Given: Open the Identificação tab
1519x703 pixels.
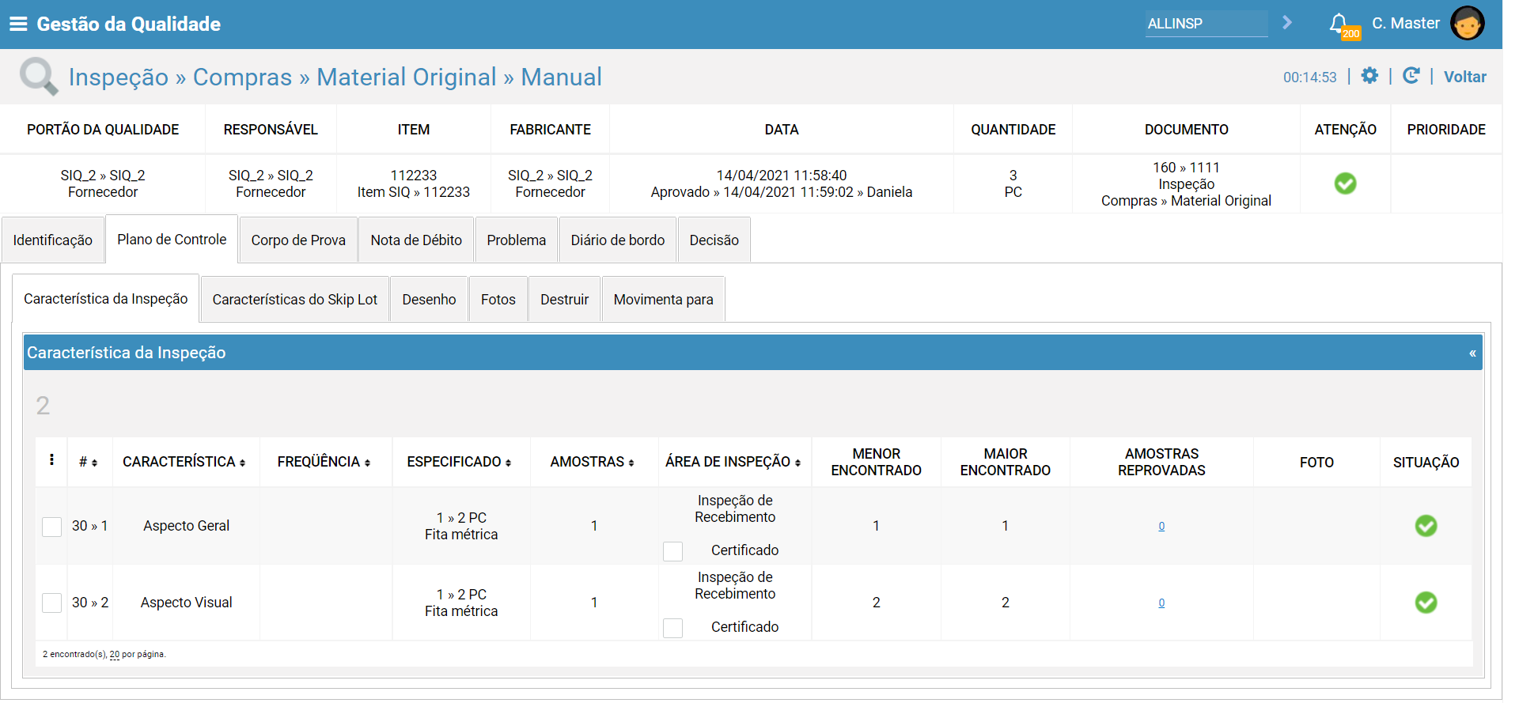Looking at the screenshot, I should coord(52,240).
